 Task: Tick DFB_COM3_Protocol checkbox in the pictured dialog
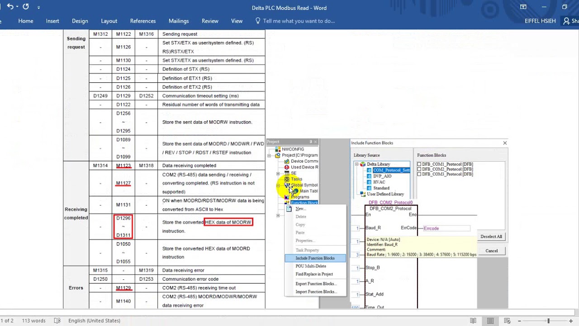(419, 174)
